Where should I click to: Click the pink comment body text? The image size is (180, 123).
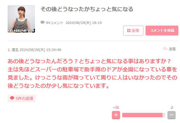pos(92,73)
